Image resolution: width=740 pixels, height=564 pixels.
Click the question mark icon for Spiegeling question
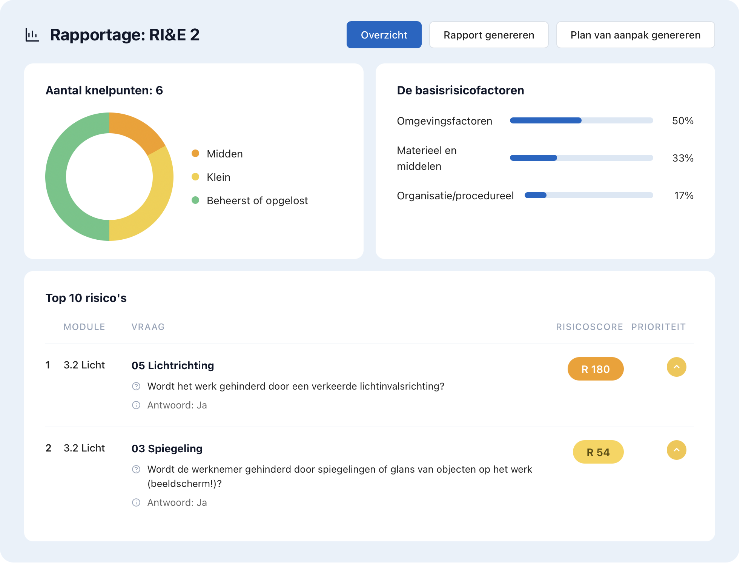pyautogui.click(x=136, y=469)
